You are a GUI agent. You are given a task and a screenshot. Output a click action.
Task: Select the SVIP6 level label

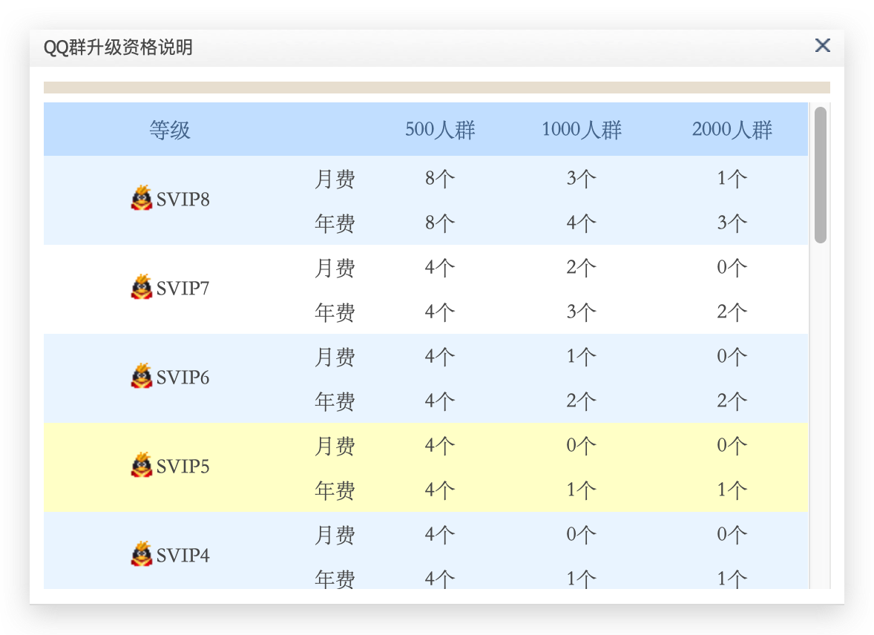[183, 378]
